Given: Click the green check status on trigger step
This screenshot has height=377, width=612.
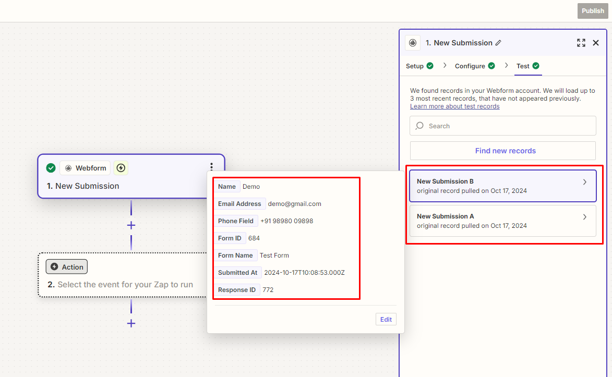Looking at the screenshot, I should pos(51,168).
